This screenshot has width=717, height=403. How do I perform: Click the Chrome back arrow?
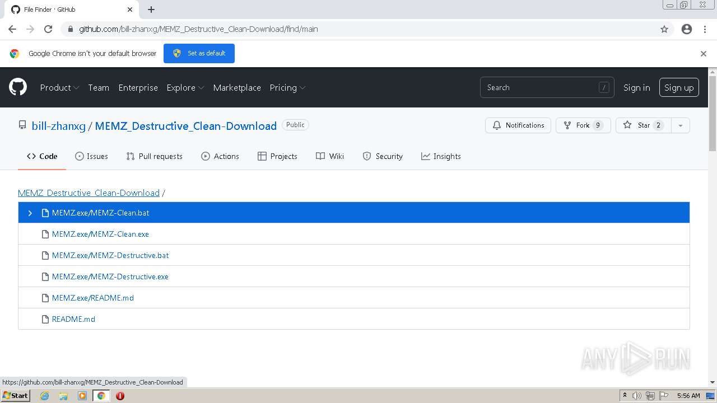(x=12, y=29)
